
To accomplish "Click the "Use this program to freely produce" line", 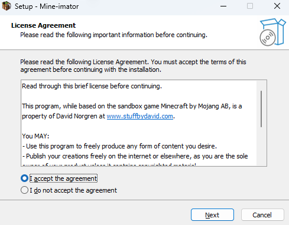I will [x=119, y=146].
